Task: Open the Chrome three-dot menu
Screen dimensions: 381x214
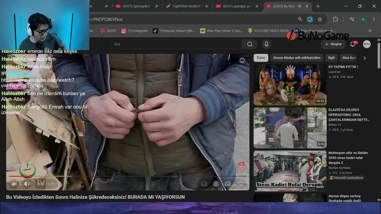Action: pyautogui.click(x=374, y=19)
